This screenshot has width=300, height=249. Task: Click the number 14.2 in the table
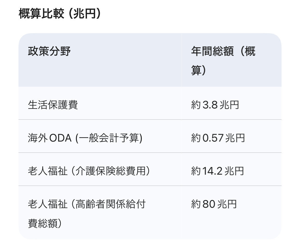[x=212, y=171]
